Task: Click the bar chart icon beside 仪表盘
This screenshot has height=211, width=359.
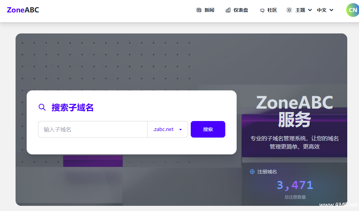Action: pyautogui.click(x=228, y=10)
